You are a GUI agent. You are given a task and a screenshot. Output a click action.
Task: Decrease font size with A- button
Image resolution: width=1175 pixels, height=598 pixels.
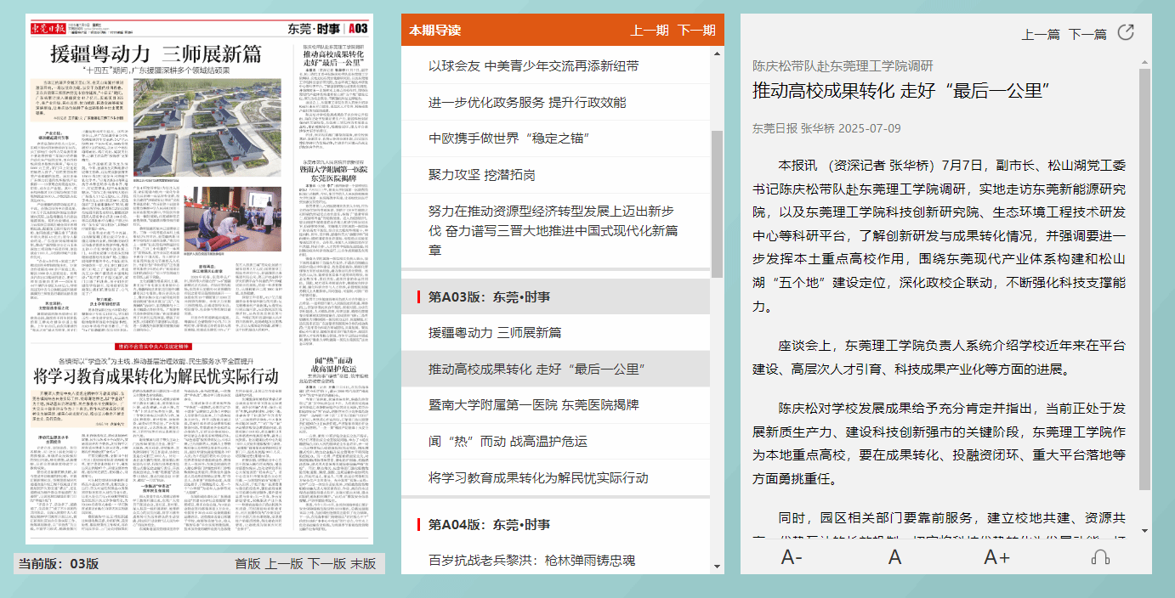(x=792, y=557)
